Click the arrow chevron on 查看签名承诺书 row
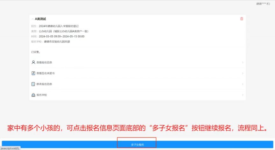This screenshot has height=150, width=275. [x=243, y=73]
